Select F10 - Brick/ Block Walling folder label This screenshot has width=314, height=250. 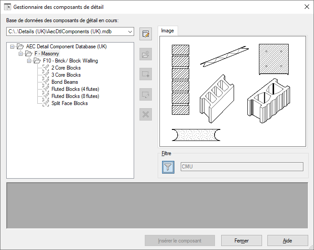71,61
